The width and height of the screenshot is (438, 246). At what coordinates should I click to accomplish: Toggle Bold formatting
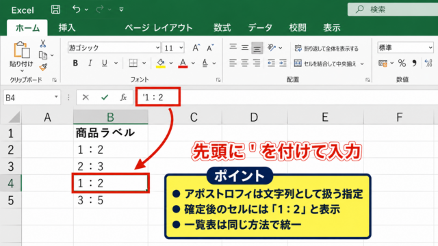(x=75, y=63)
